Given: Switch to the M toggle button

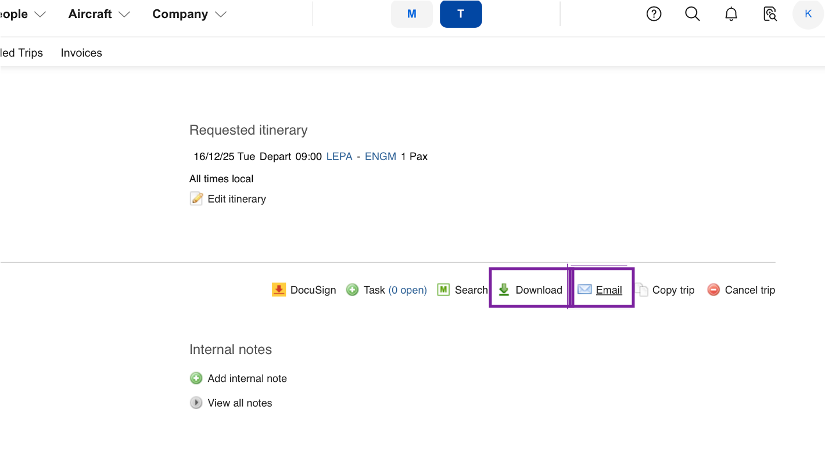Looking at the screenshot, I should [x=411, y=14].
